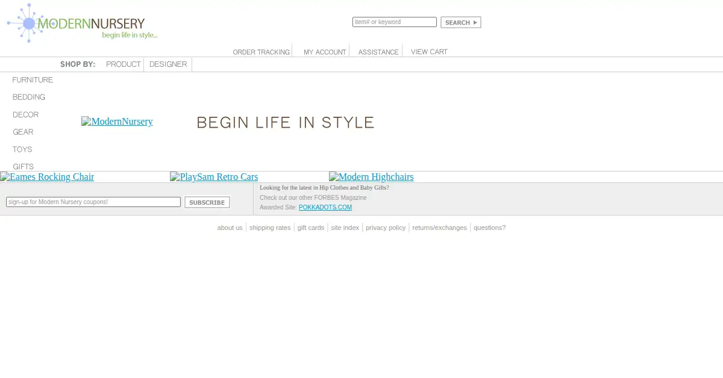This screenshot has width=723, height=378.
Task: Click the 'Check out our other FORBES Magazine' text
Action: pos(313,198)
